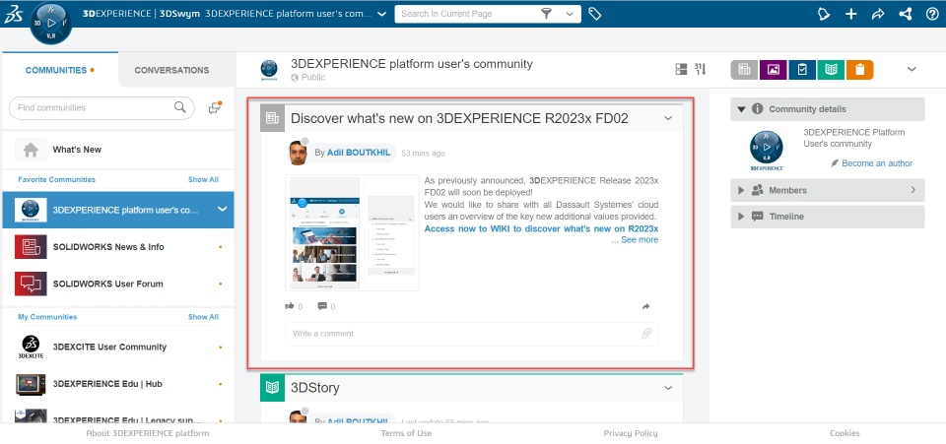Filter by wiki green book icon
946x444 pixels.
pyautogui.click(x=831, y=70)
